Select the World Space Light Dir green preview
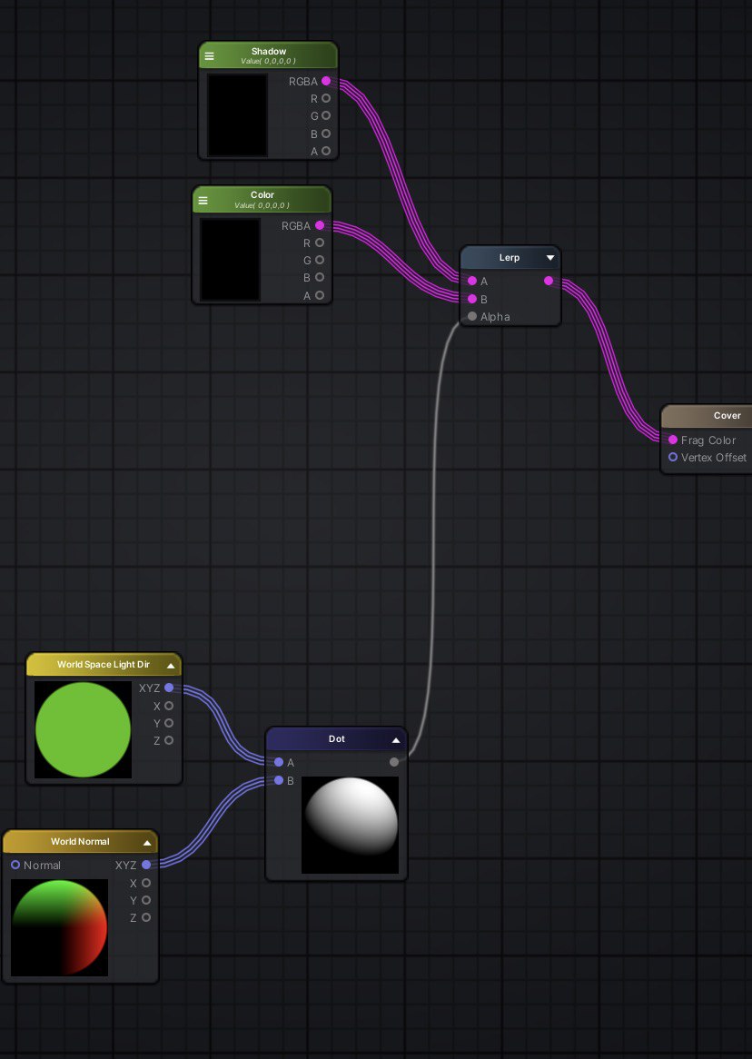 [84, 730]
